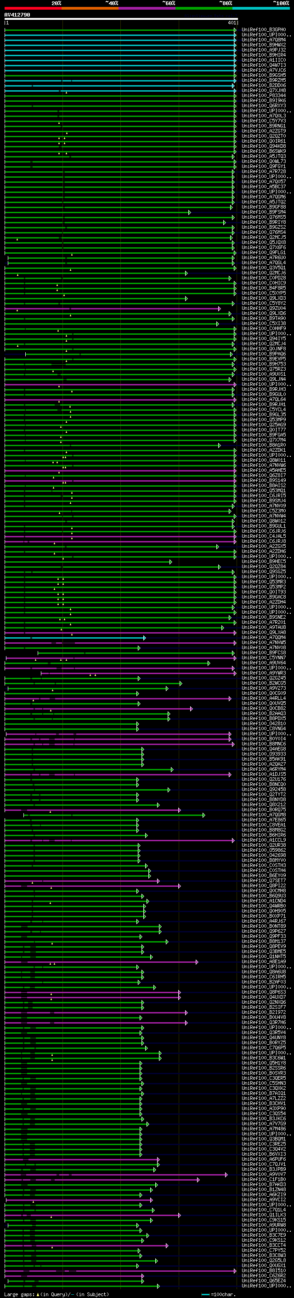The height and width of the screenshot is (1298, 294).
Task: Open hit UniRef100_C7QJV1
Action: coord(264,1164)
